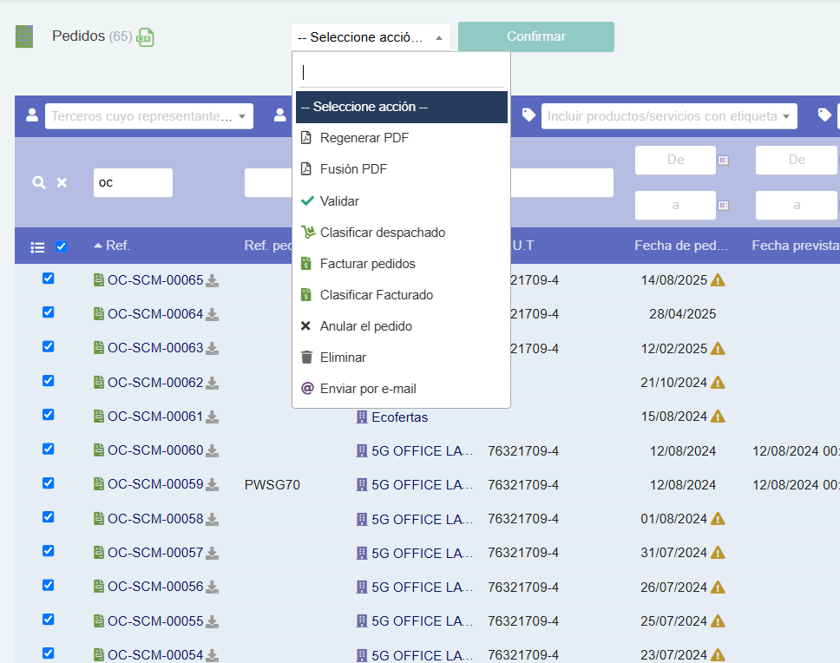The height and width of the screenshot is (663, 840).
Task: Open 'Terceros cuyo representante' dropdown filter
Action: click(148, 115)
